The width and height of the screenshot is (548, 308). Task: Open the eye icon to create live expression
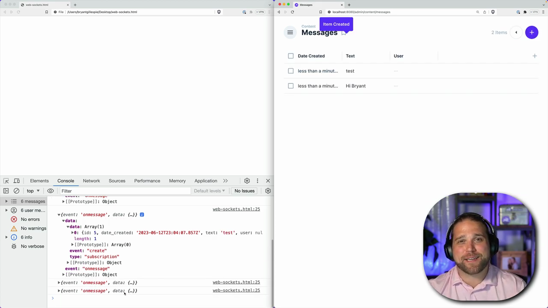coord(50,191)
